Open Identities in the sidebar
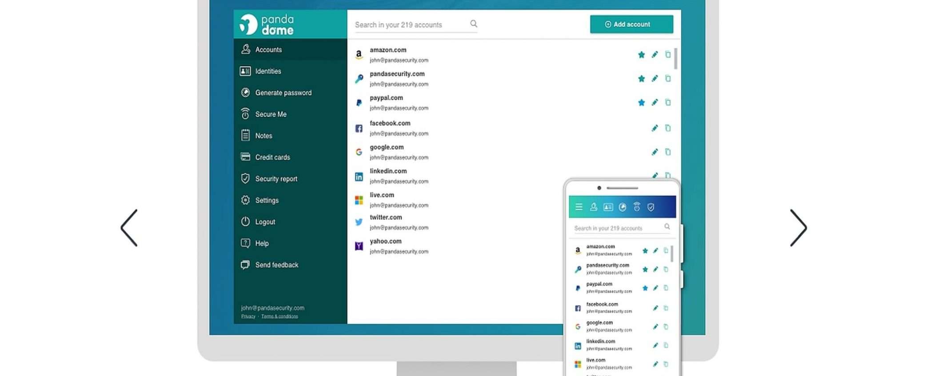The width and height of the screenshot is (942, 376). (x=268, y=71)
